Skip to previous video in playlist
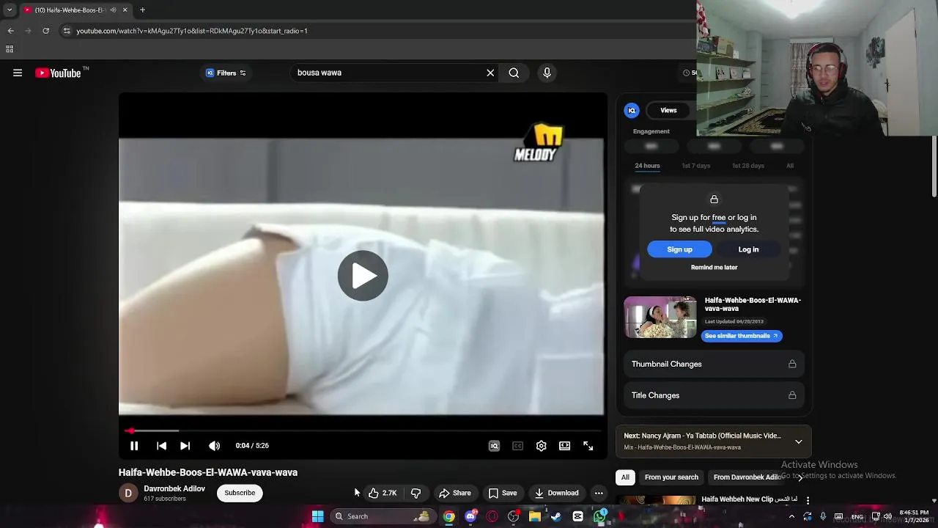Image resolution: width=938 pixels, height=528 pixels. 161,446
